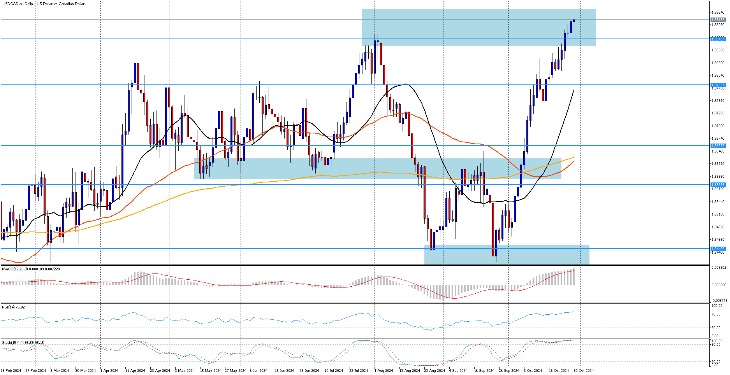Click the USDCAD.fx Daily chart title
This screenshot has height=375, width=730.
coord(43,4)
